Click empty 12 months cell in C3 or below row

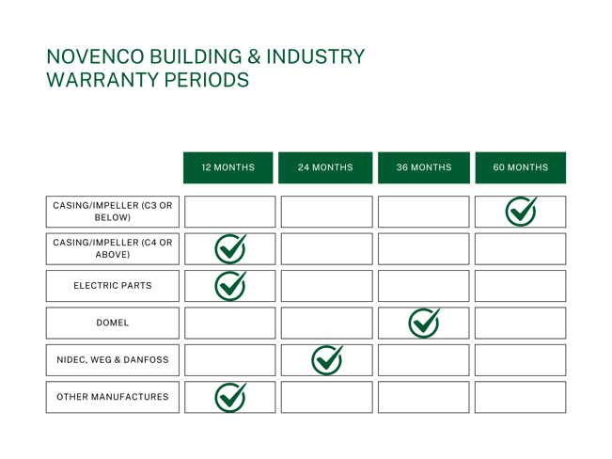pos(230,212)
